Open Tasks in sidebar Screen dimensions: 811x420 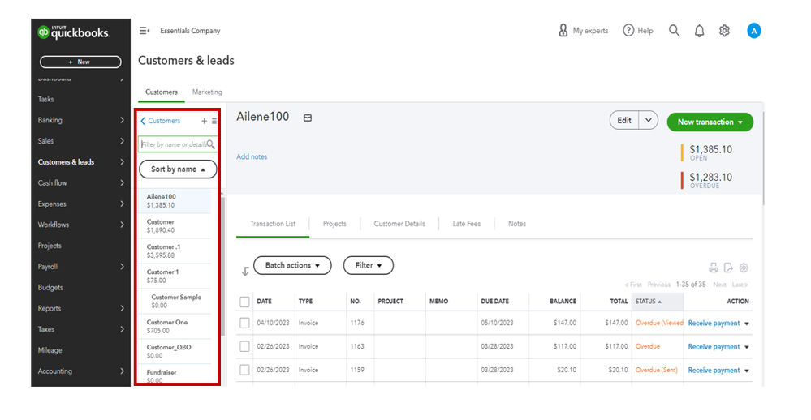(x=45, y=99)
